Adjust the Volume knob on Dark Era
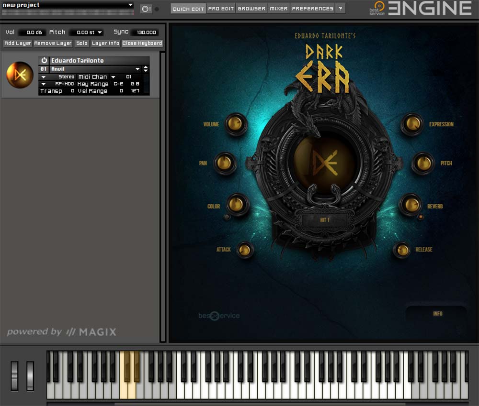Viewport: 479px width, 406px height. click(x=234, y=123)
